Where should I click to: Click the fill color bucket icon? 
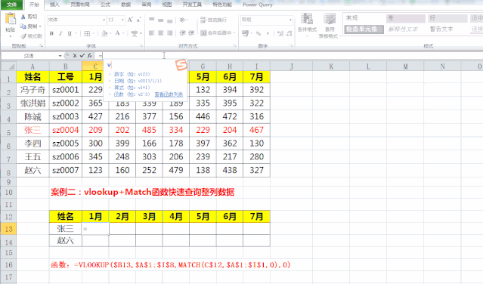point(104,33)
